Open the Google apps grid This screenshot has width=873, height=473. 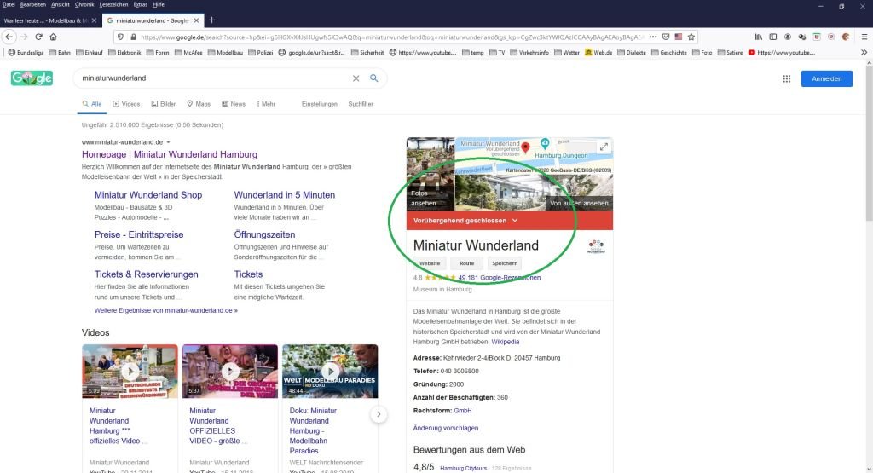pyautogui.click(x=786, y=78)
